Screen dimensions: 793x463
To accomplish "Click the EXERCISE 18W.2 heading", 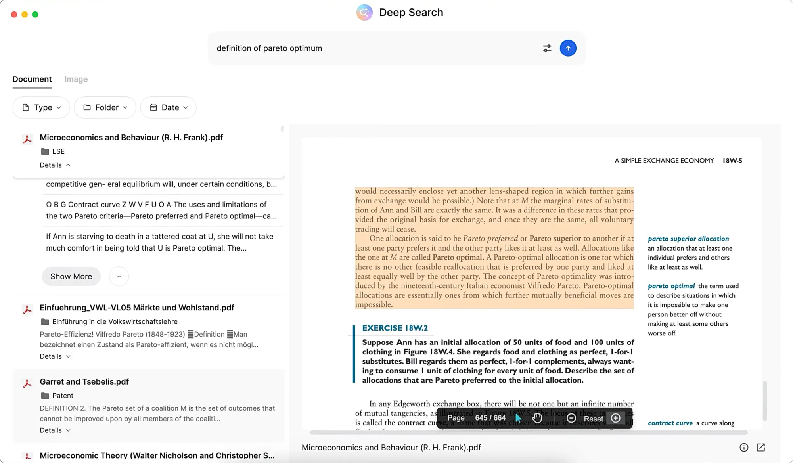I will tap(395, 328).
